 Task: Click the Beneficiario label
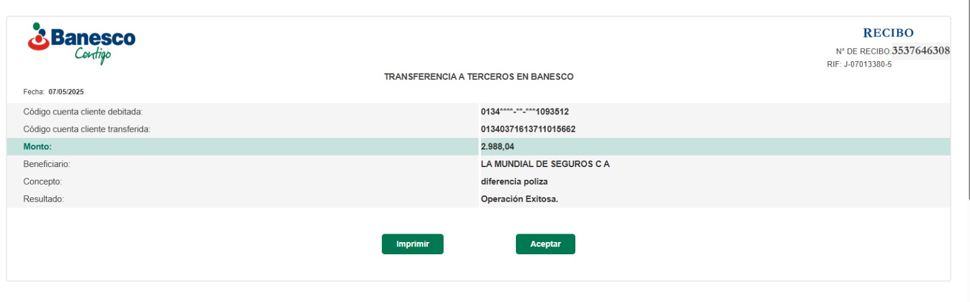click(47, 164)
